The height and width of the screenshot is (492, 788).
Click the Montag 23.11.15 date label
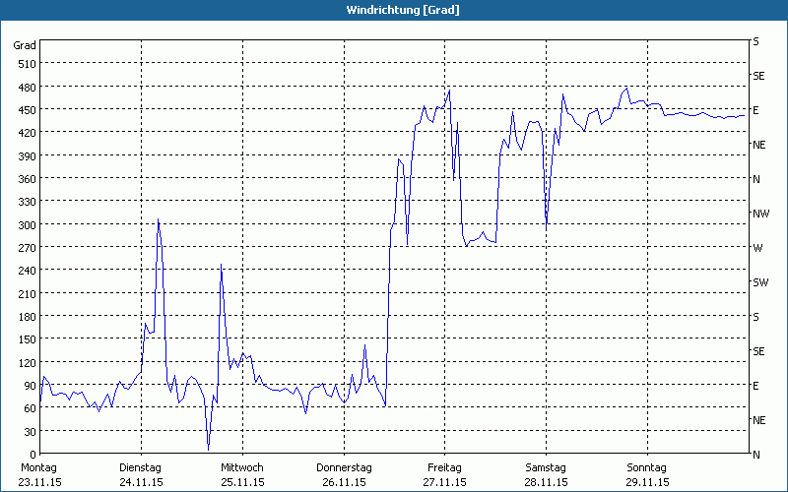[x=39, y=474]
